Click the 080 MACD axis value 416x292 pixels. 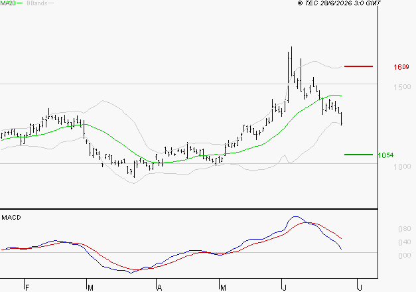(x=405, y=229)
